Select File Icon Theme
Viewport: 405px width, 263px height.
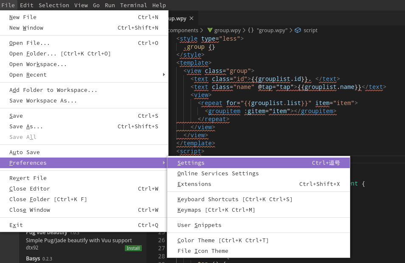(202, 251)
